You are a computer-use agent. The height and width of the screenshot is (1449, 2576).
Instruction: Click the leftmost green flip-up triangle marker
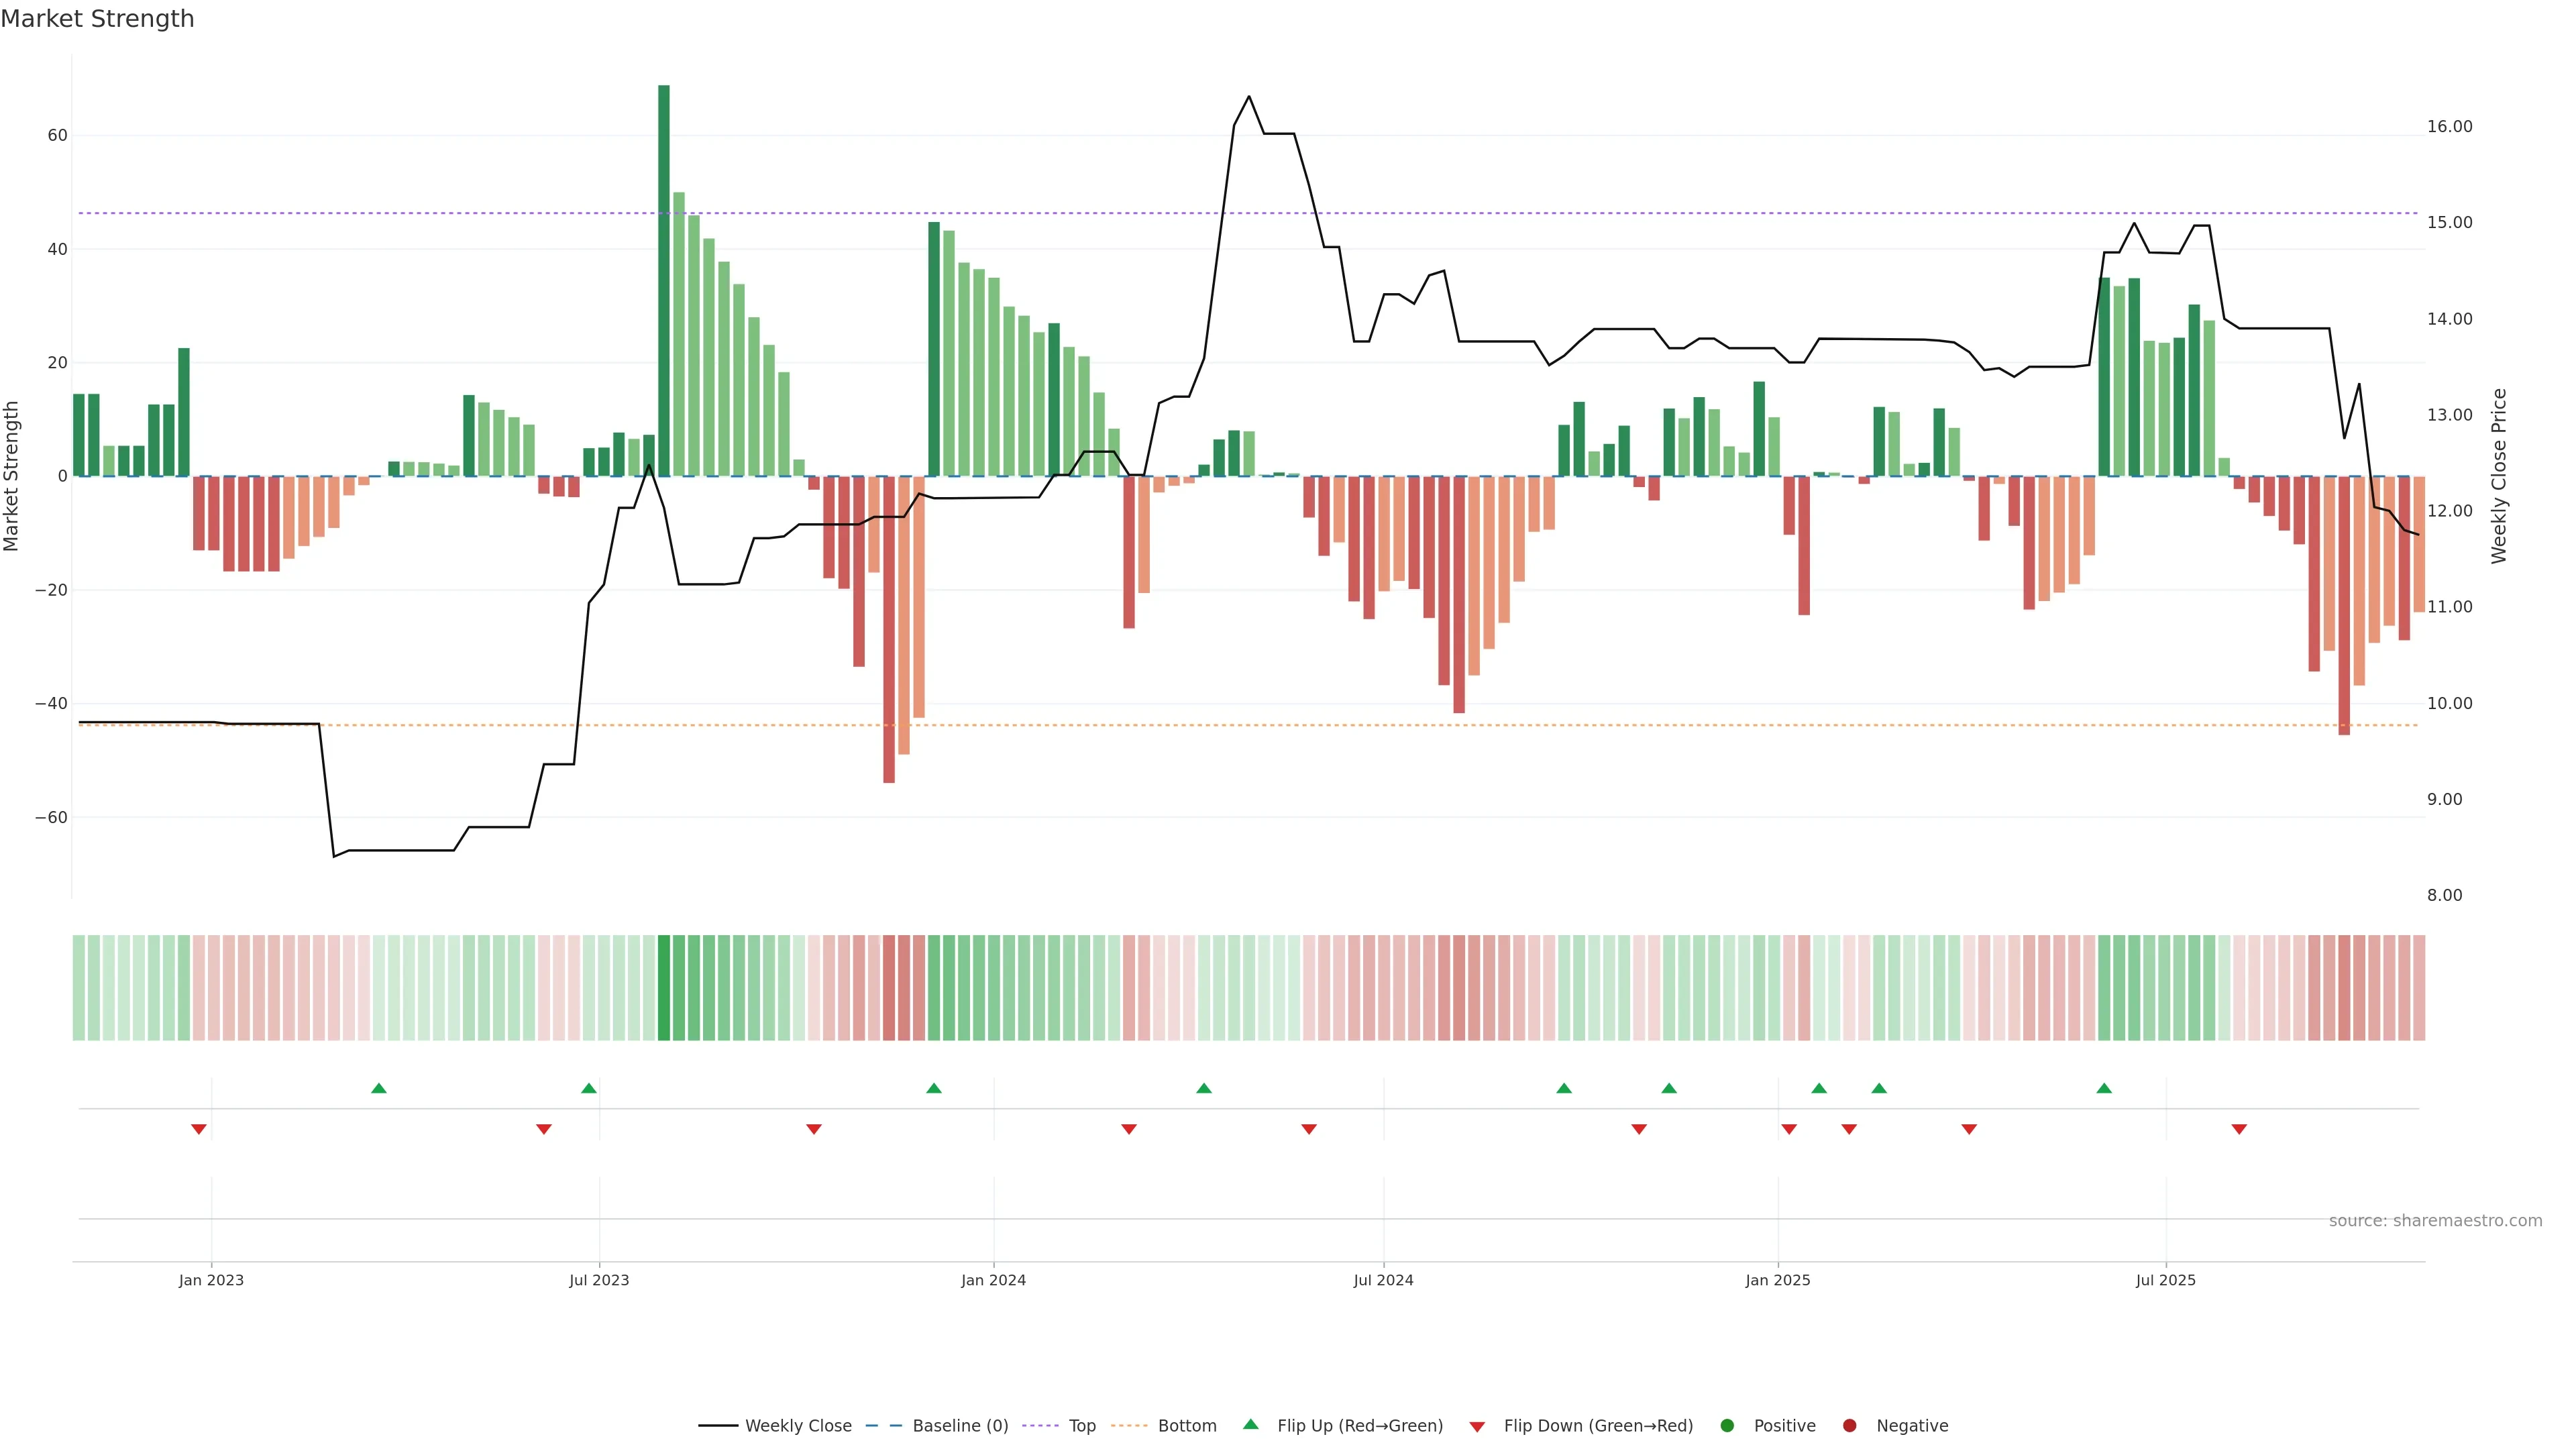click(x=379, y=1088)
